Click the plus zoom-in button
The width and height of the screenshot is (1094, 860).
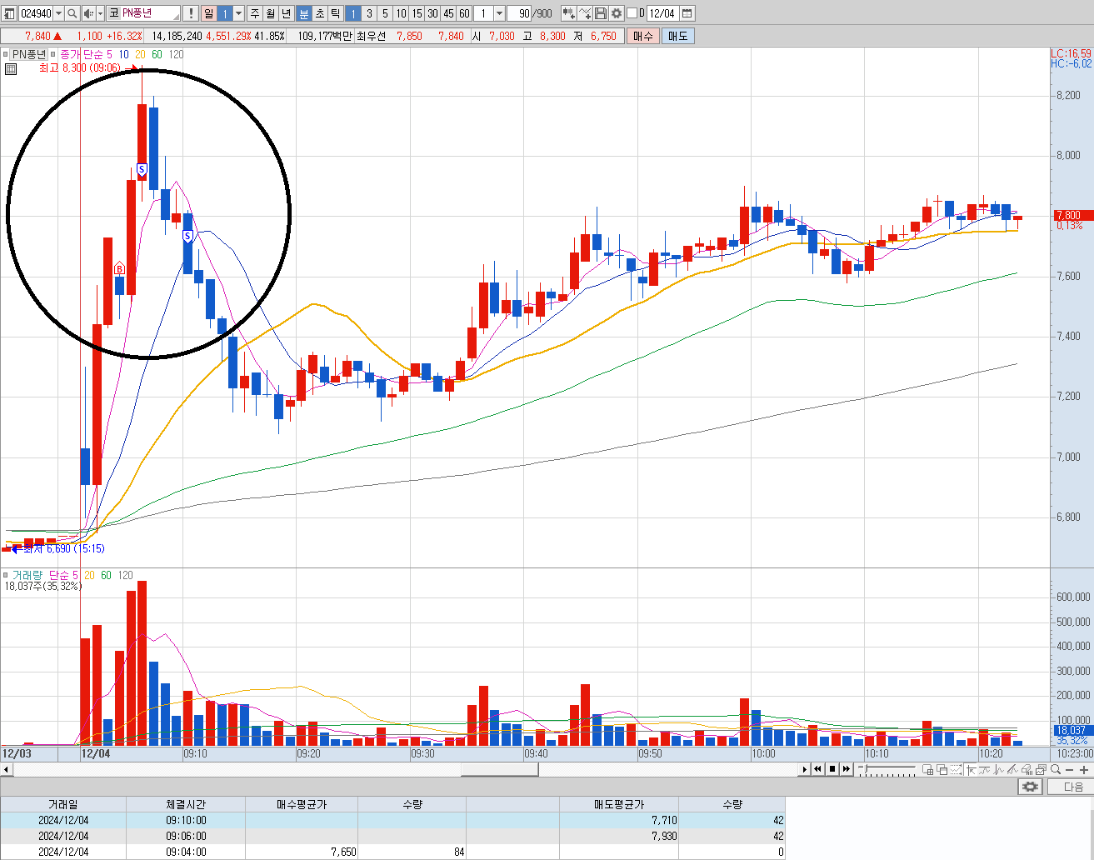[1084, 770]
